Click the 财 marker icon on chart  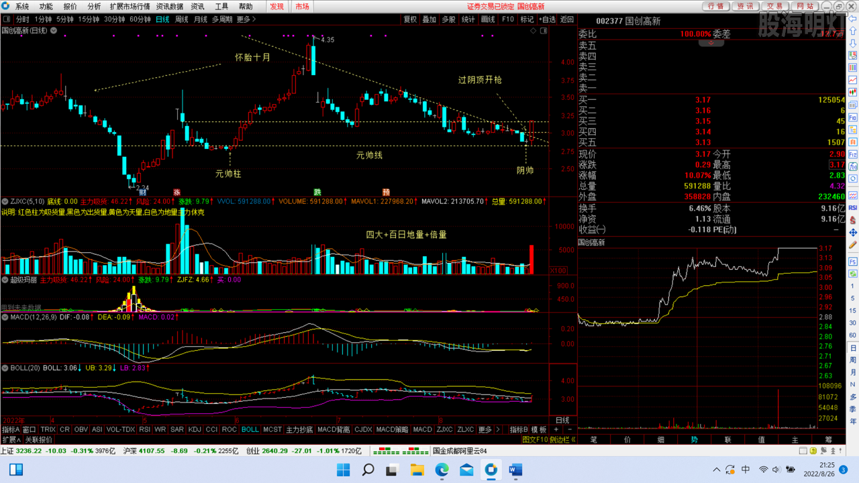pyautogui.click(x=143, y=192)
